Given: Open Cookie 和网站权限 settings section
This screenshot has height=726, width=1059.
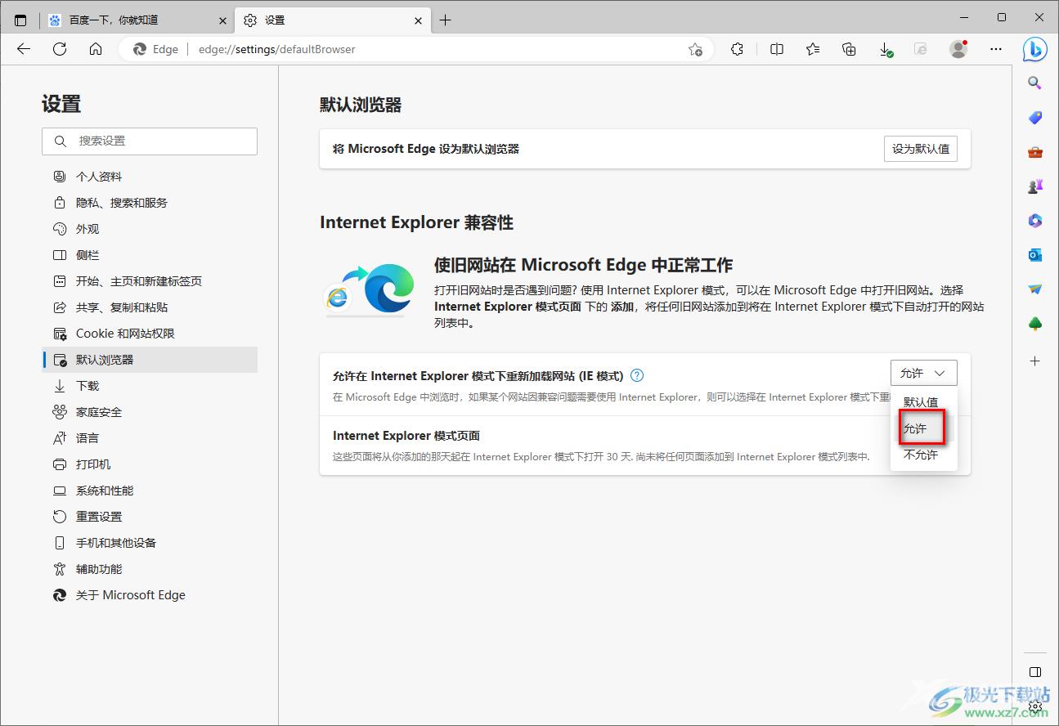Looking at the screenshot, I should click(150, 334).
